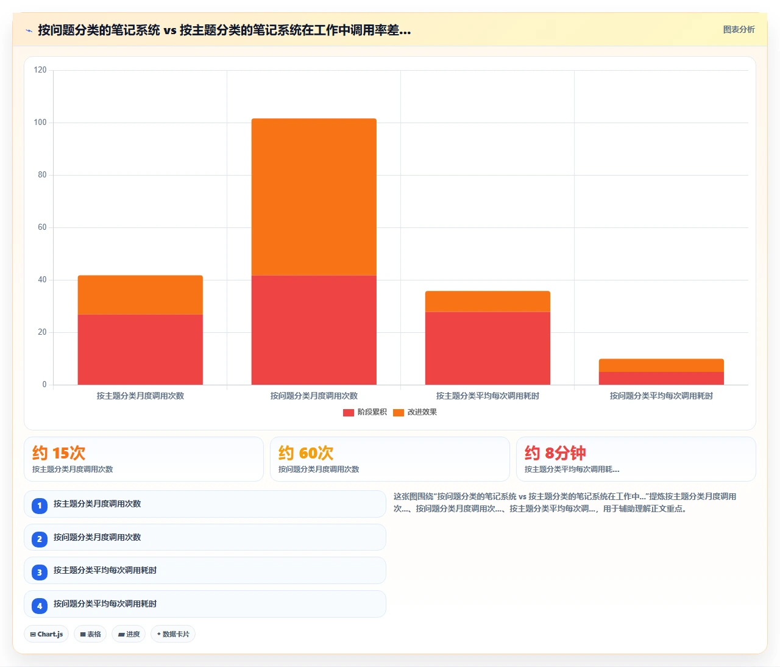The height and width of the screenshot is (667, 780).
Task: Click the blue number 4 badge
Action: (x=40, y=605)
